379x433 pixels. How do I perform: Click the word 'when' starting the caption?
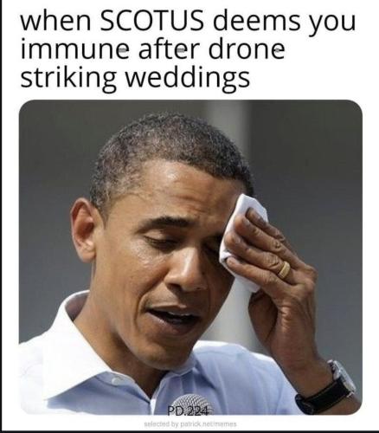tap(55, 21)
